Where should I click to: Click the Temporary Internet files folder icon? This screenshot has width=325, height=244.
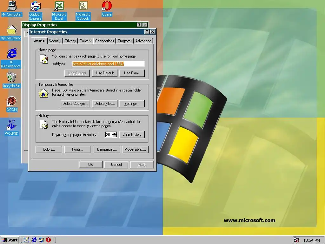[43, 93]
